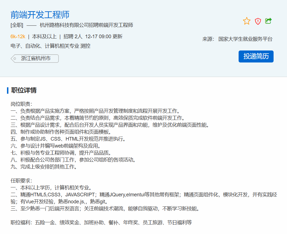This screenshot has width=287, height=234.
Task: Click the 岗位职责 subheading
Action: [21, 104]
